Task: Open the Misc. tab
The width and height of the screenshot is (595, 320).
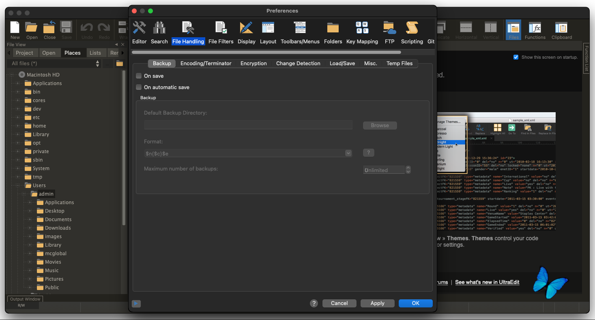Action: (371, 63)
